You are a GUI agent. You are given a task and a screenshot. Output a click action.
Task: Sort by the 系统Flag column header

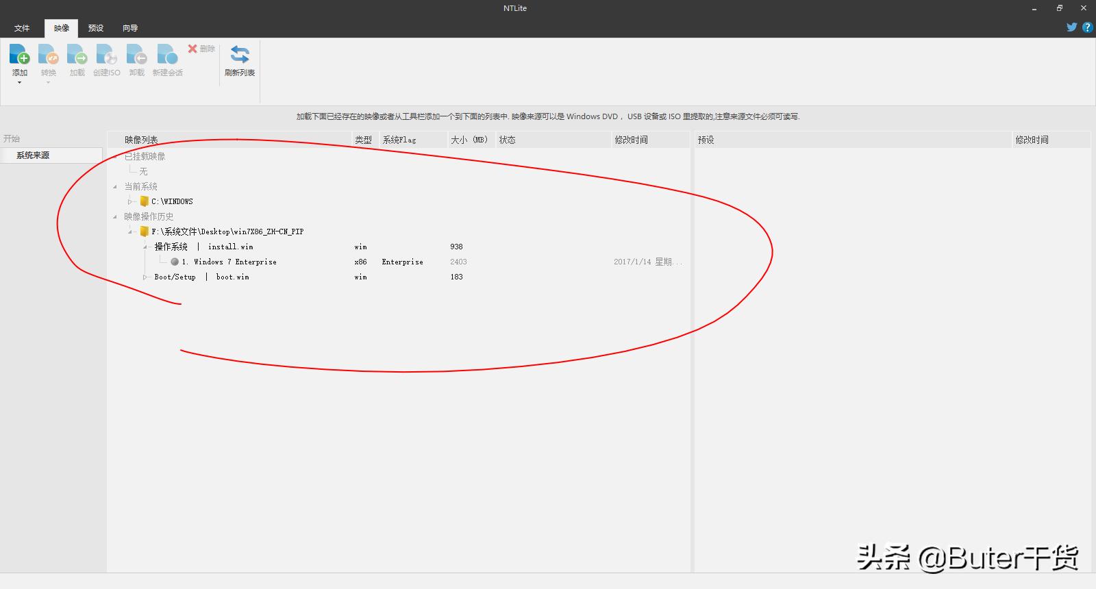pos(413,140)
